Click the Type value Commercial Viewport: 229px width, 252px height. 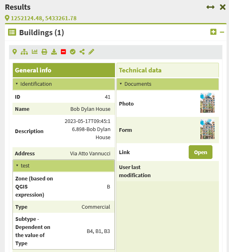click(x=96, y=207)
